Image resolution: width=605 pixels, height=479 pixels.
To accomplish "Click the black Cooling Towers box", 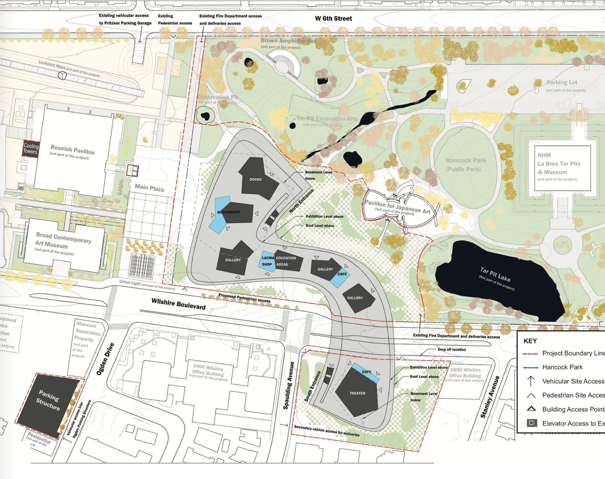I will click(x=31, y=149).
